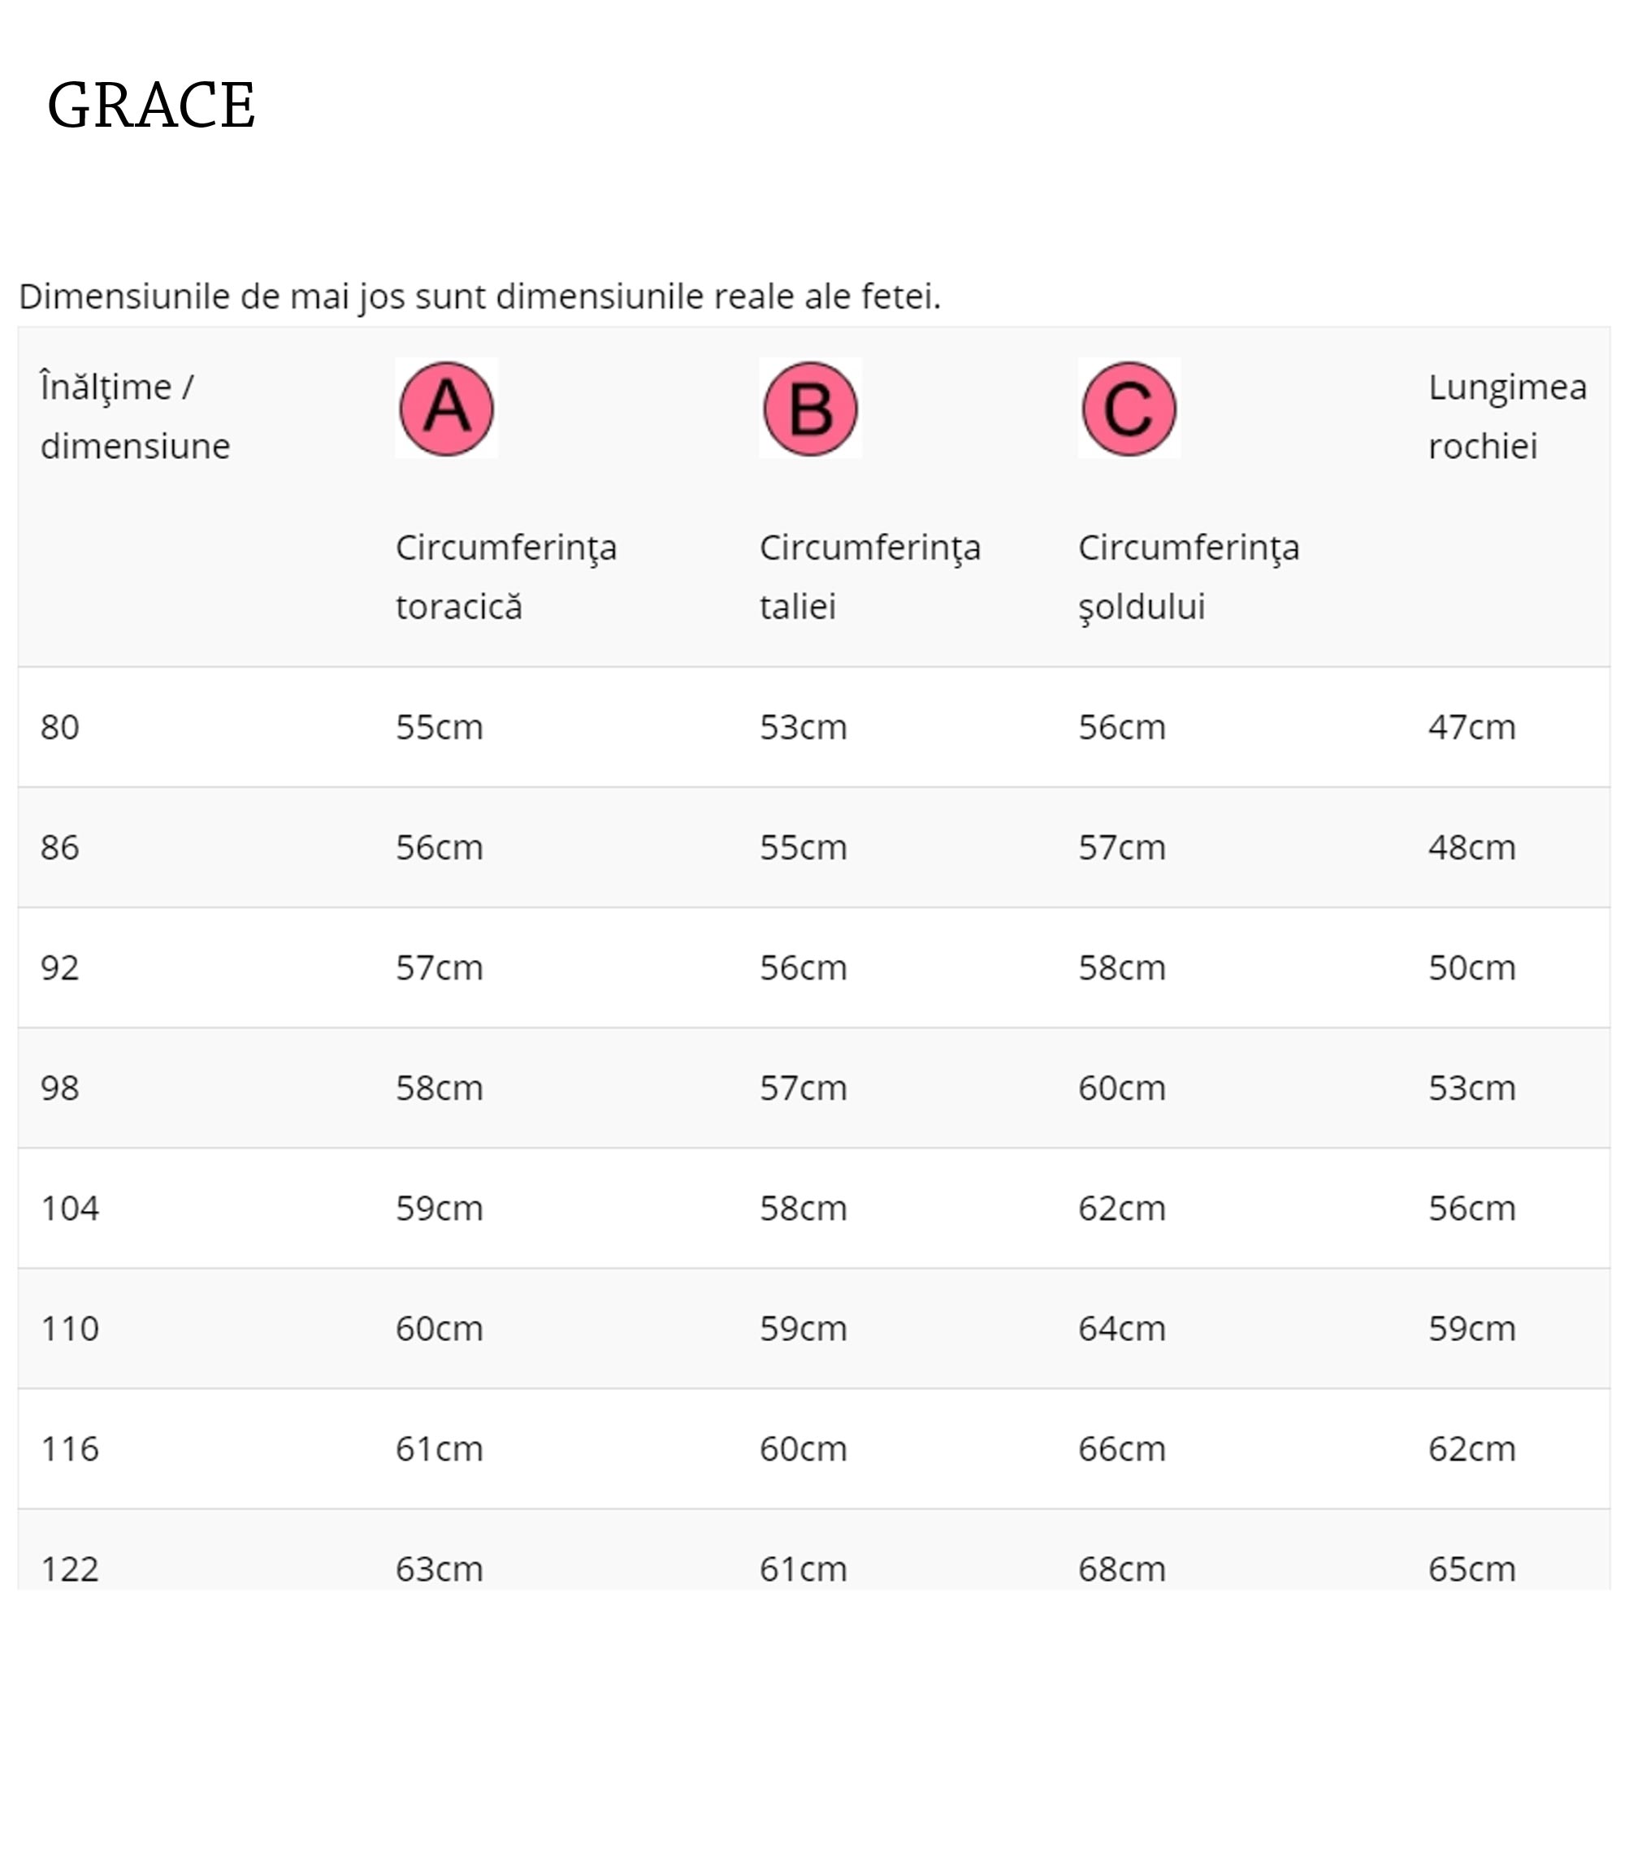Select the Circumferinţa taliei column header
The image size is (1625, 1874).
pos(870,577)
